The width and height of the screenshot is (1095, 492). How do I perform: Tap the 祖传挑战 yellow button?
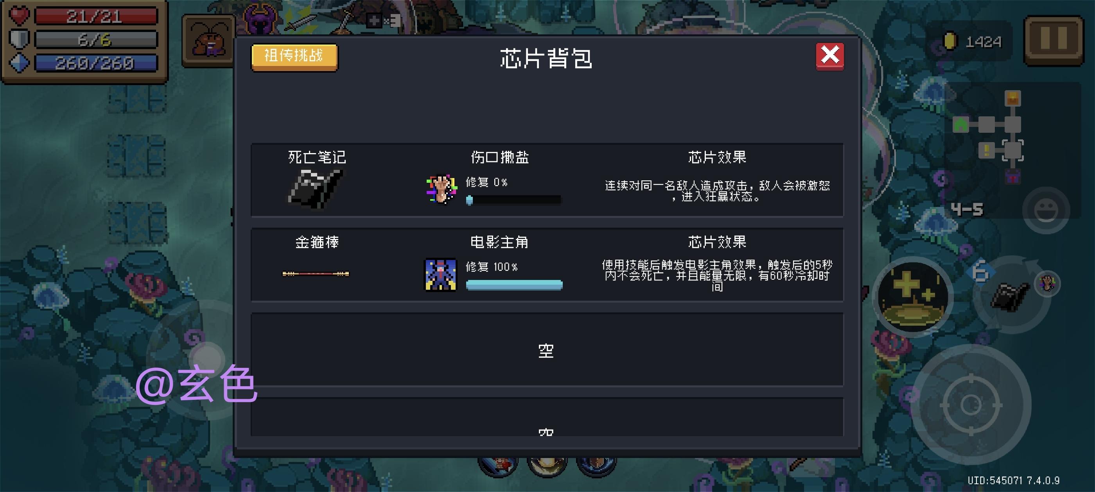[x=294, y=57]
